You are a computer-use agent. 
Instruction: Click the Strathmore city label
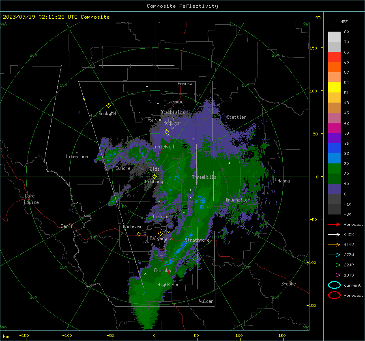197,240
